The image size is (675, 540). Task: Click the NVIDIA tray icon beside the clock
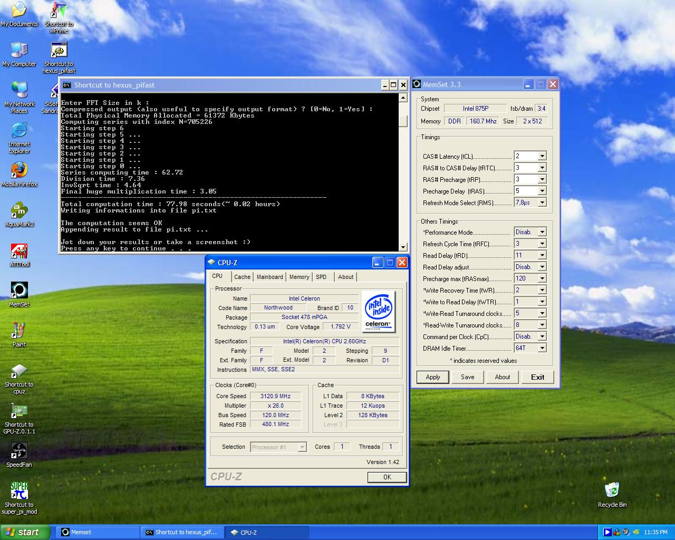pos(637,532)
